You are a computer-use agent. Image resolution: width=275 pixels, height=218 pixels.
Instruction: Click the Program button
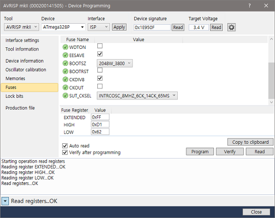tap(200, 152)
